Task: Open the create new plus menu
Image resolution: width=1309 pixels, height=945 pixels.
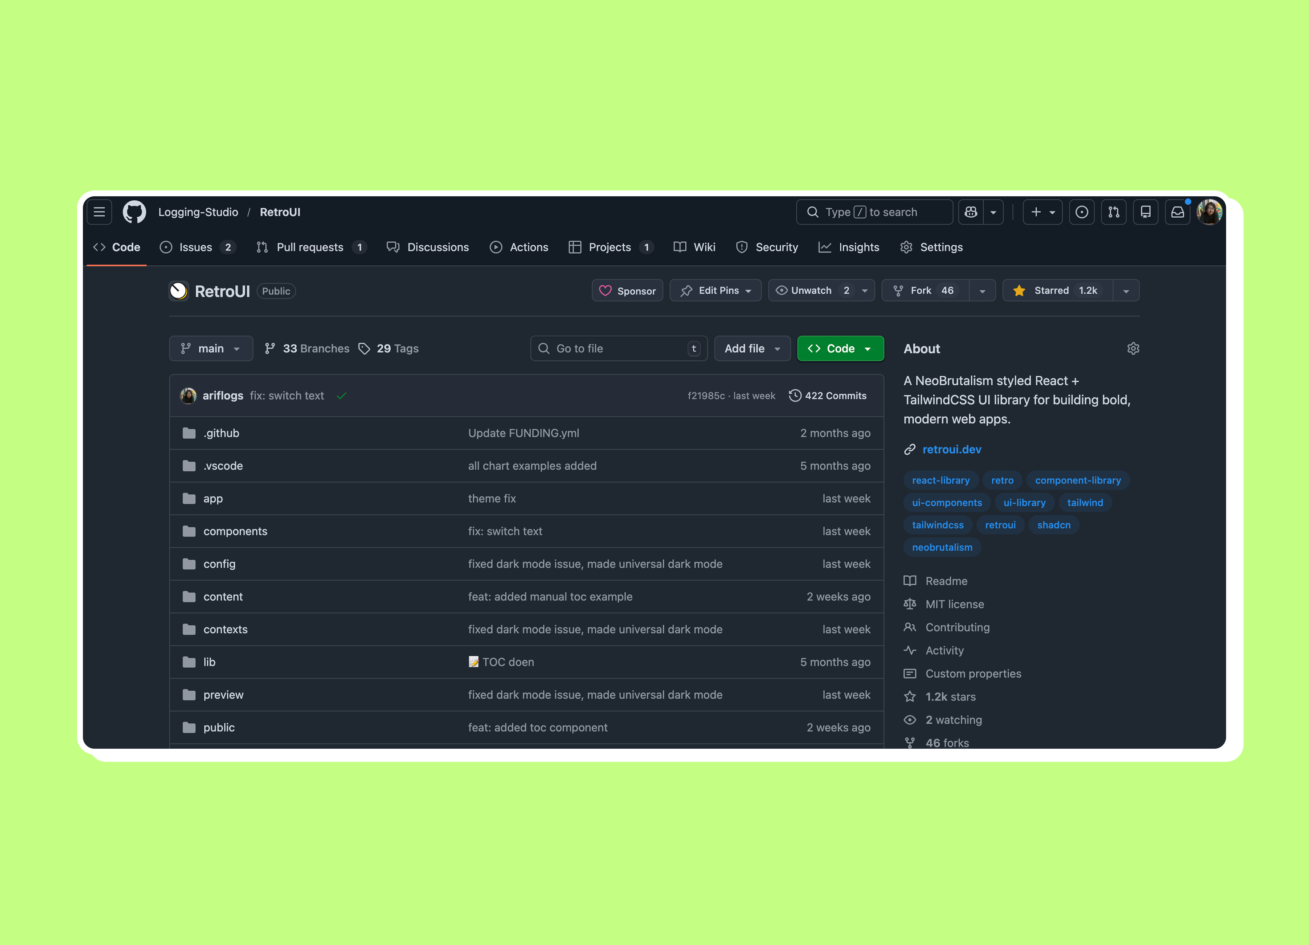Action: pos(1042,212)
